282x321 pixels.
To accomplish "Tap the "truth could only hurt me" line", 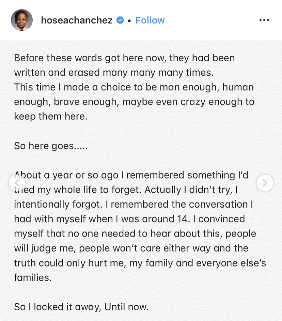I will click(140, 263).
